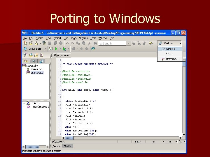
Task: Open the Run icon's dropdown arrow
Action: (x=60, y=49)
